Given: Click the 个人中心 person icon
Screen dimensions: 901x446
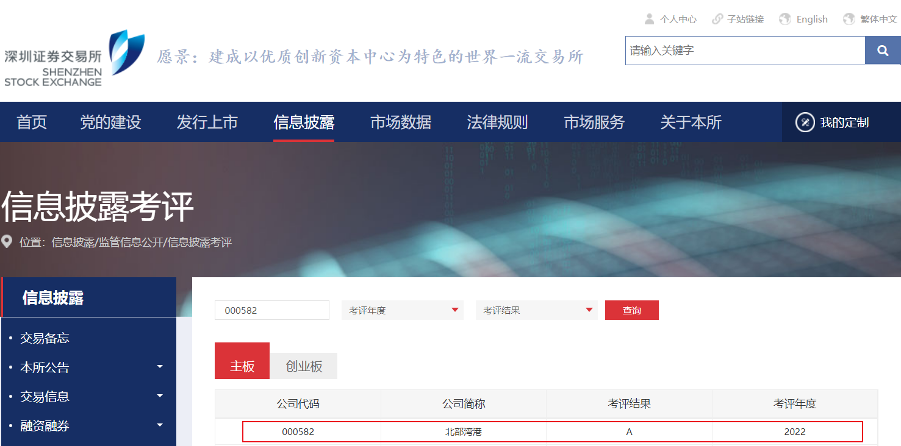Looking at the screenshot, I should click(x=649, y=19).
